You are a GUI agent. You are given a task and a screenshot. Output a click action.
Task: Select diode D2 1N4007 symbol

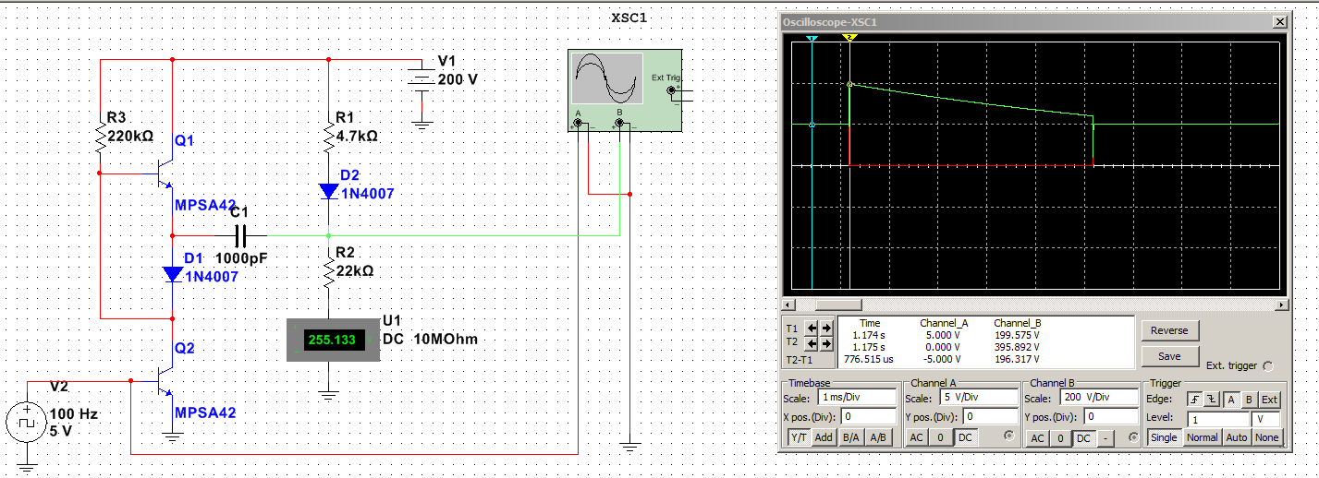pyautogui.click(x=329, y=191)
